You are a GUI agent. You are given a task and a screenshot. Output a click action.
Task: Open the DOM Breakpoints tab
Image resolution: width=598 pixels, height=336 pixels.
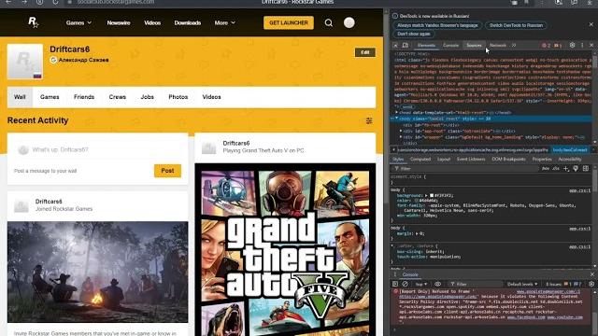508,160
